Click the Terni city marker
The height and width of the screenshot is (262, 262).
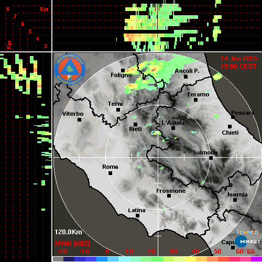118,110
